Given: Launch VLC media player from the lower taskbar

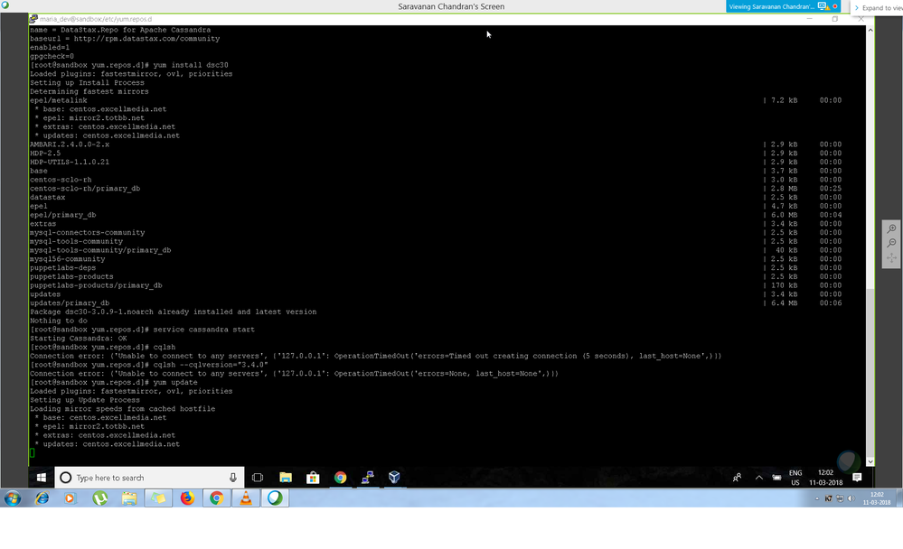Looking at the screenshot, I should 245,498.
